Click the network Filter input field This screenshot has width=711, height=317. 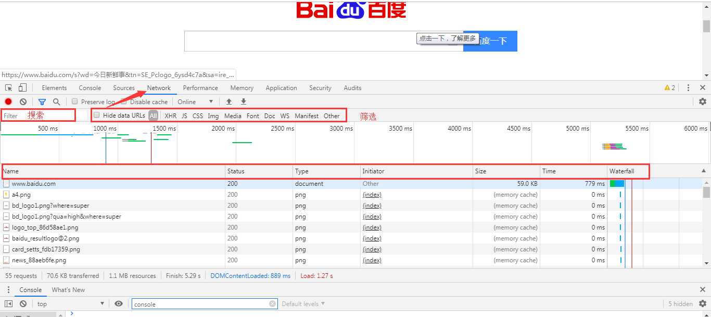coord(39,116)
